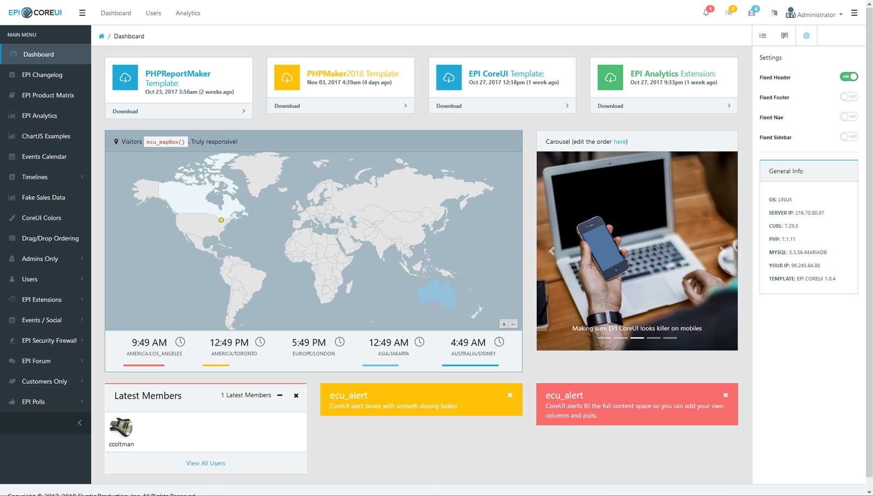This screenshot has height=496, width=873.
Task: Expand the Customers Only sidebar menu
Action: coord(45,381)
